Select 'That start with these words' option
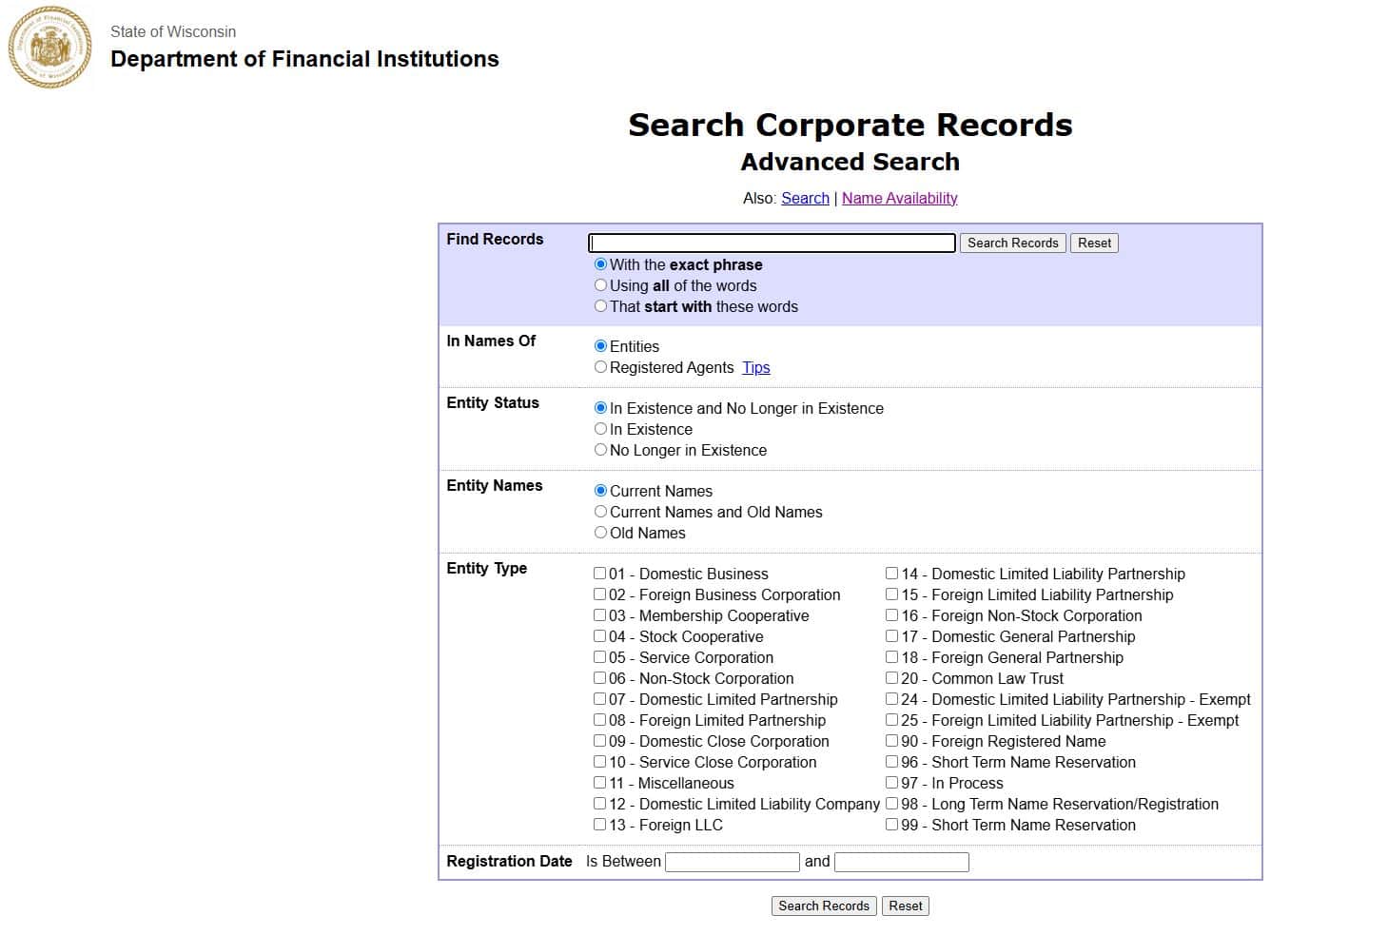1388x935 pixels. point(600,306)
